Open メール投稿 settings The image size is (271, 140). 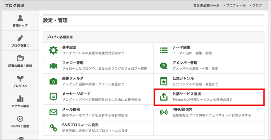[71, 109]
